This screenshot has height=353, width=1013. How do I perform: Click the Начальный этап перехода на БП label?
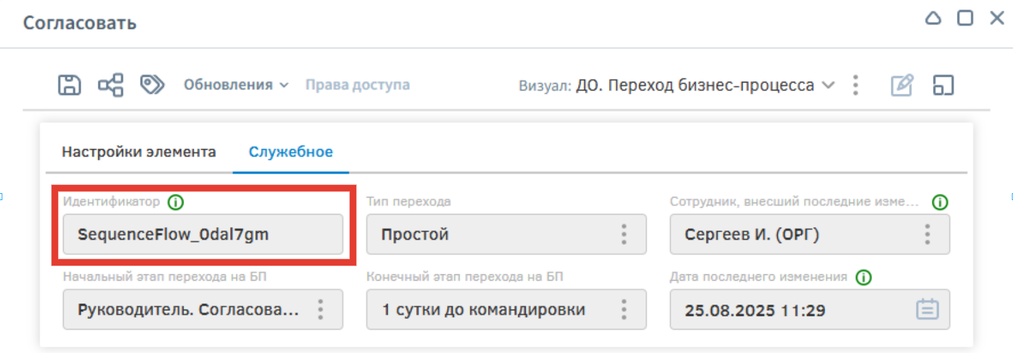pyautogui.click(x=165, y=277)
